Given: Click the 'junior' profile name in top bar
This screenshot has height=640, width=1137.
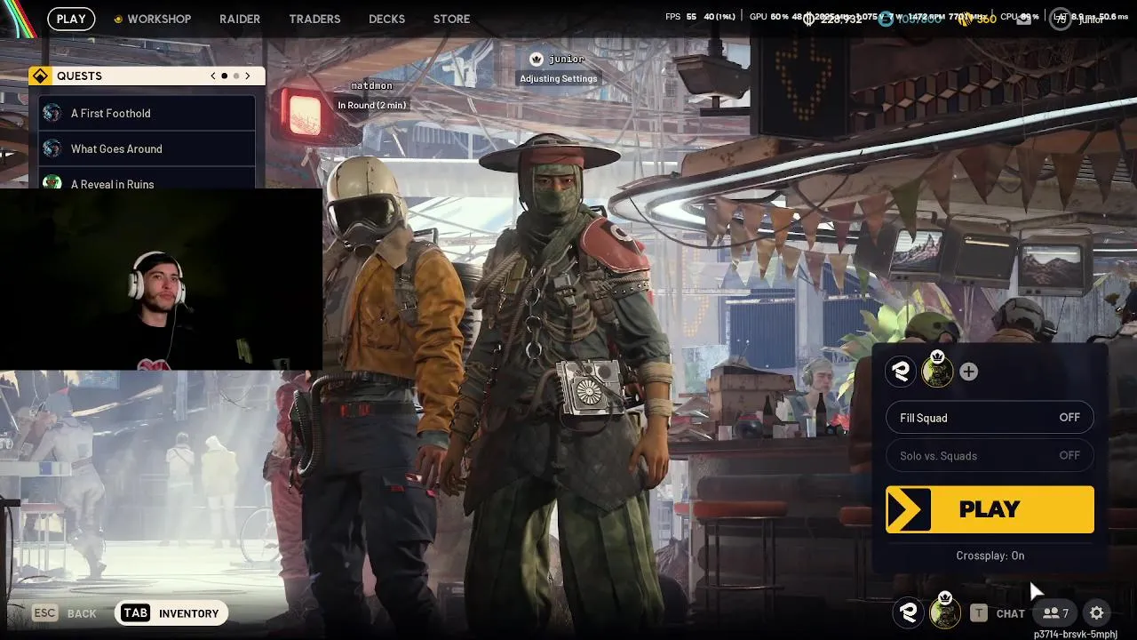Looking at the screenshot, I should (1091, 20).
